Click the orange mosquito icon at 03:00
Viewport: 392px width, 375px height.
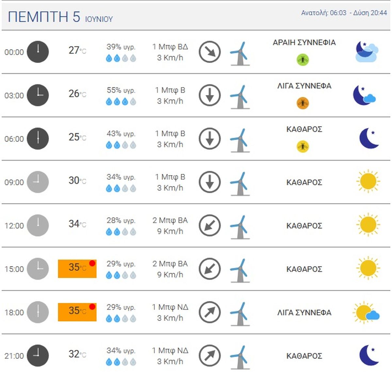point(303,103)
